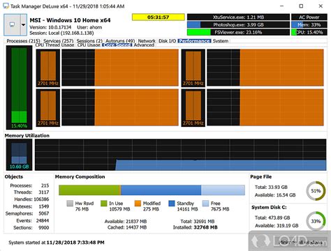Screen dimensions: 331x251
Task: Click the green 15.40% total CPU gauge
Action: 19,87
